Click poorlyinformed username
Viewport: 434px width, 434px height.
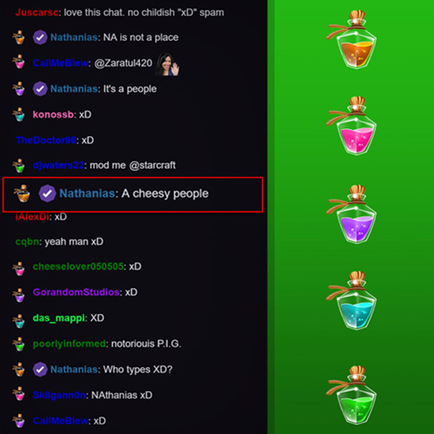click(x=69, y=344)
